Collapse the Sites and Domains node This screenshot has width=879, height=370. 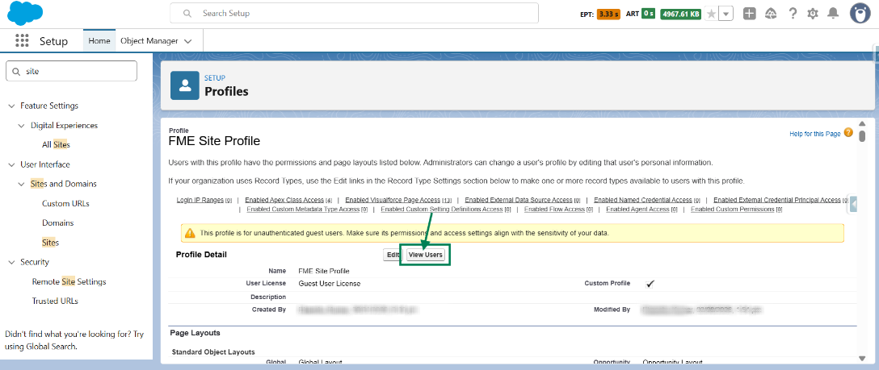(21, 184)
